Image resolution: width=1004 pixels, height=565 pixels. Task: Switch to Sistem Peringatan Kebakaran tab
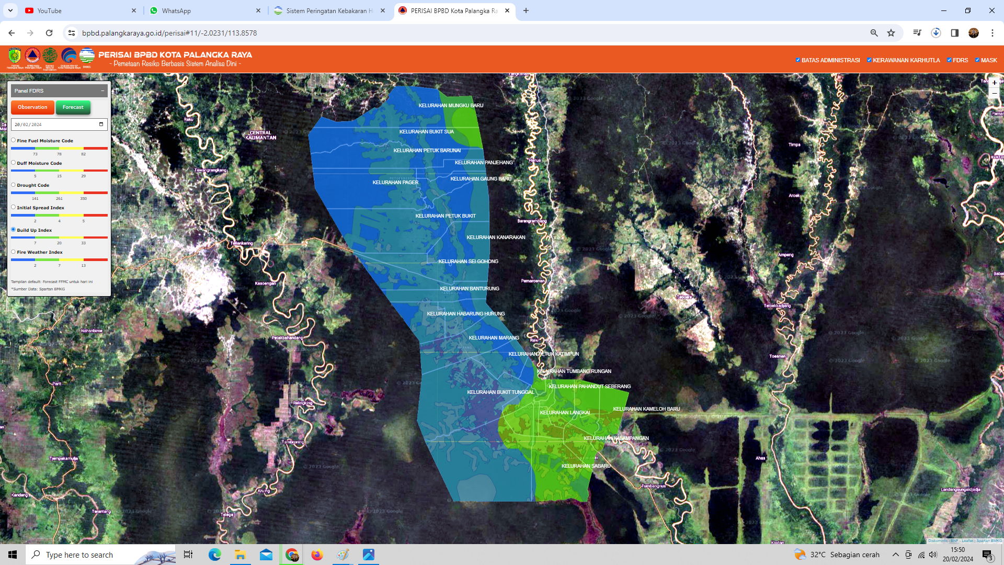click(x=329, y=10)
